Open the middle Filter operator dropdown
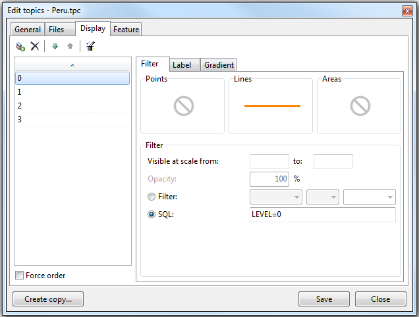This screenshot has width=419, height=317. 323,197
